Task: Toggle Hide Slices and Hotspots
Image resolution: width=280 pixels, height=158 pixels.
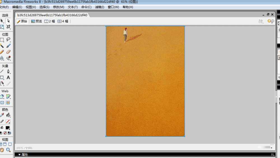Action: [x=2, y=103]
